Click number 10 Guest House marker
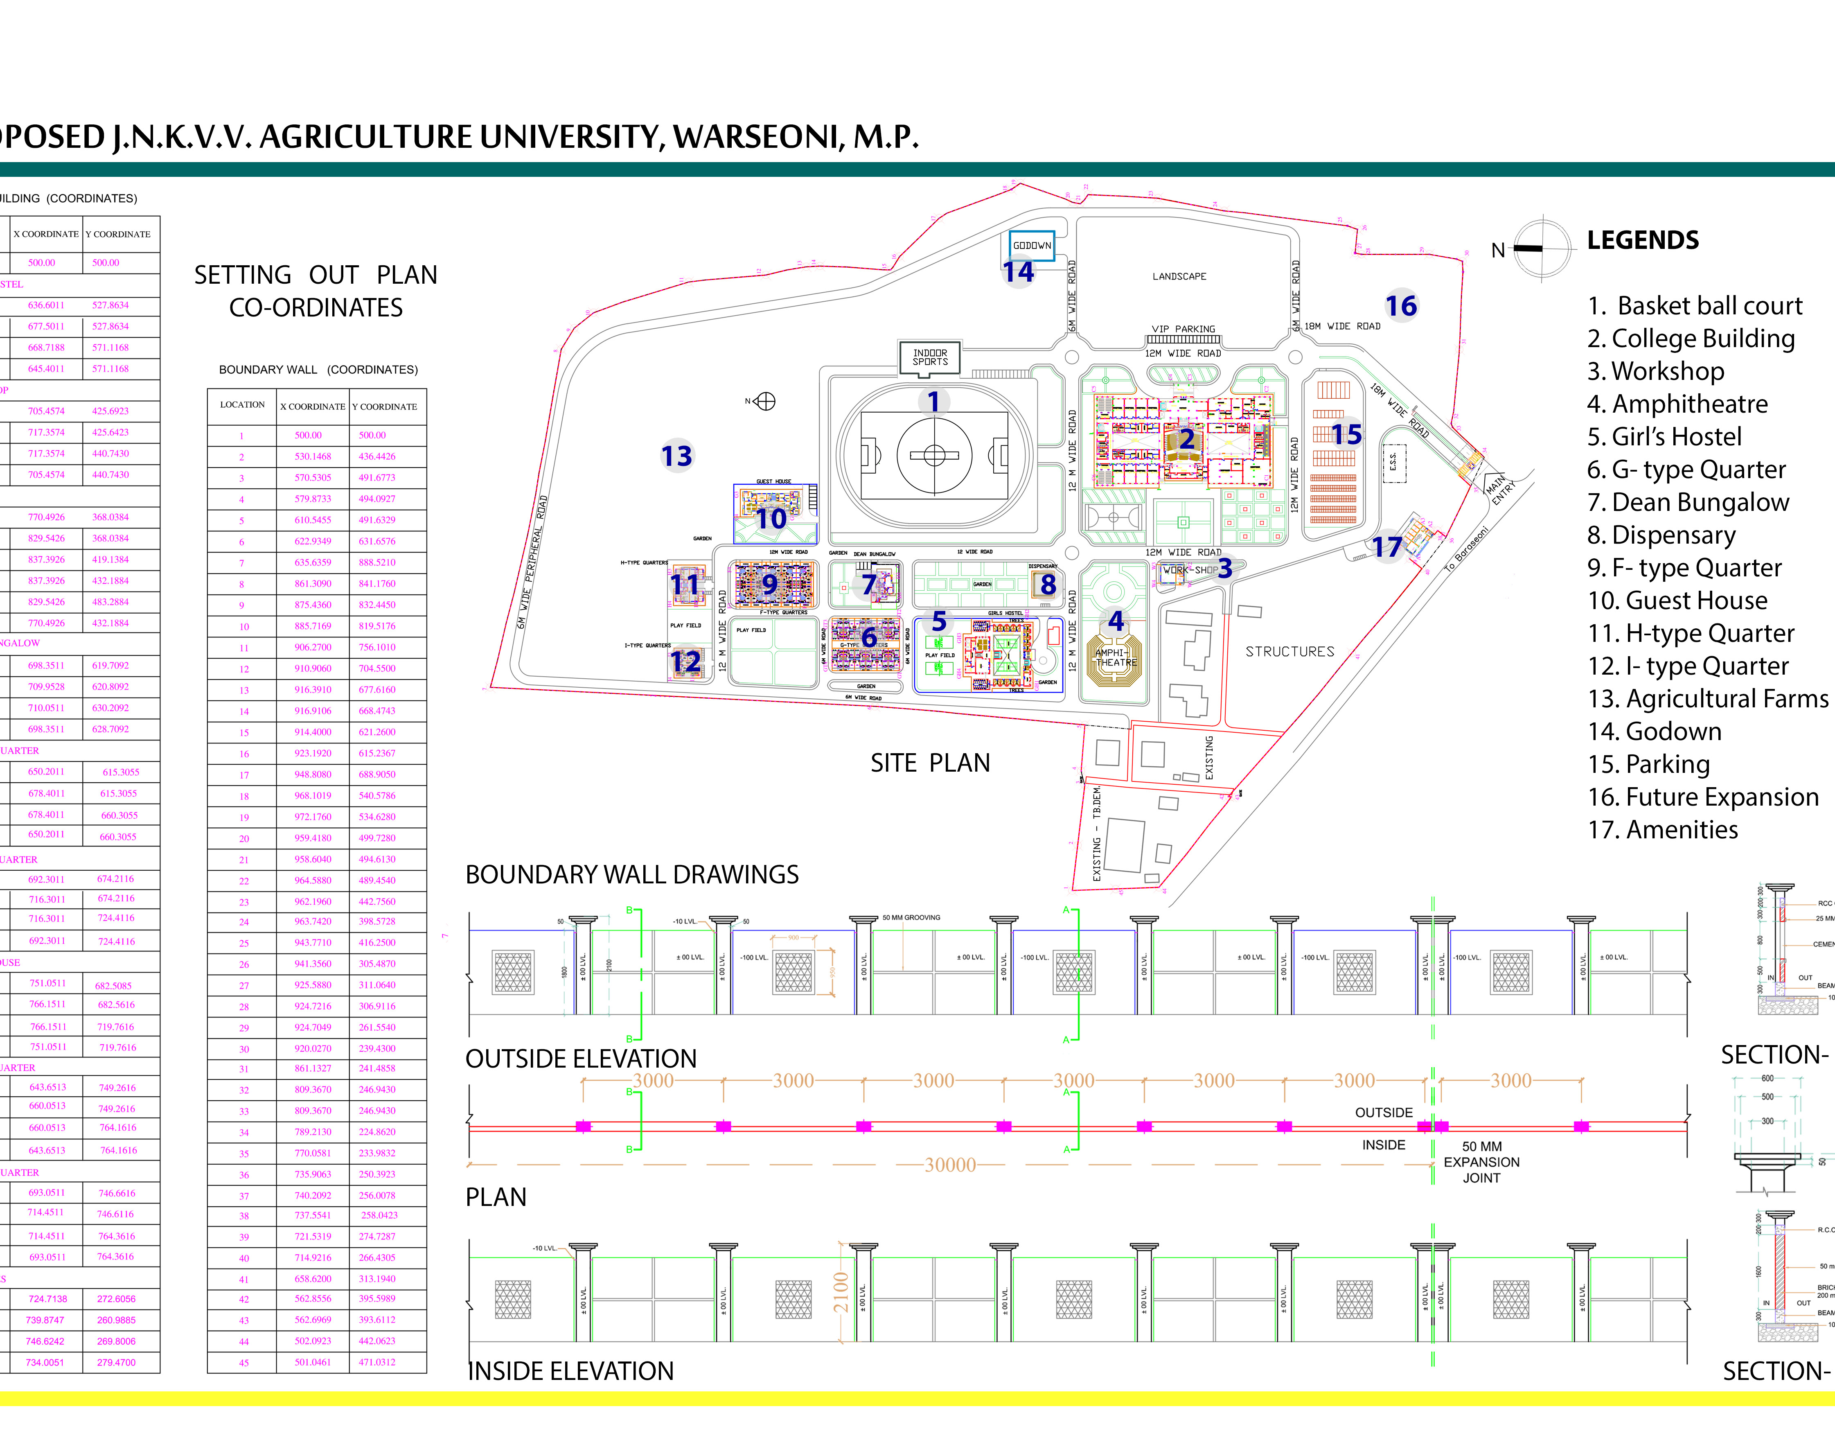Screen dimensions: 1835x1436 771,519
